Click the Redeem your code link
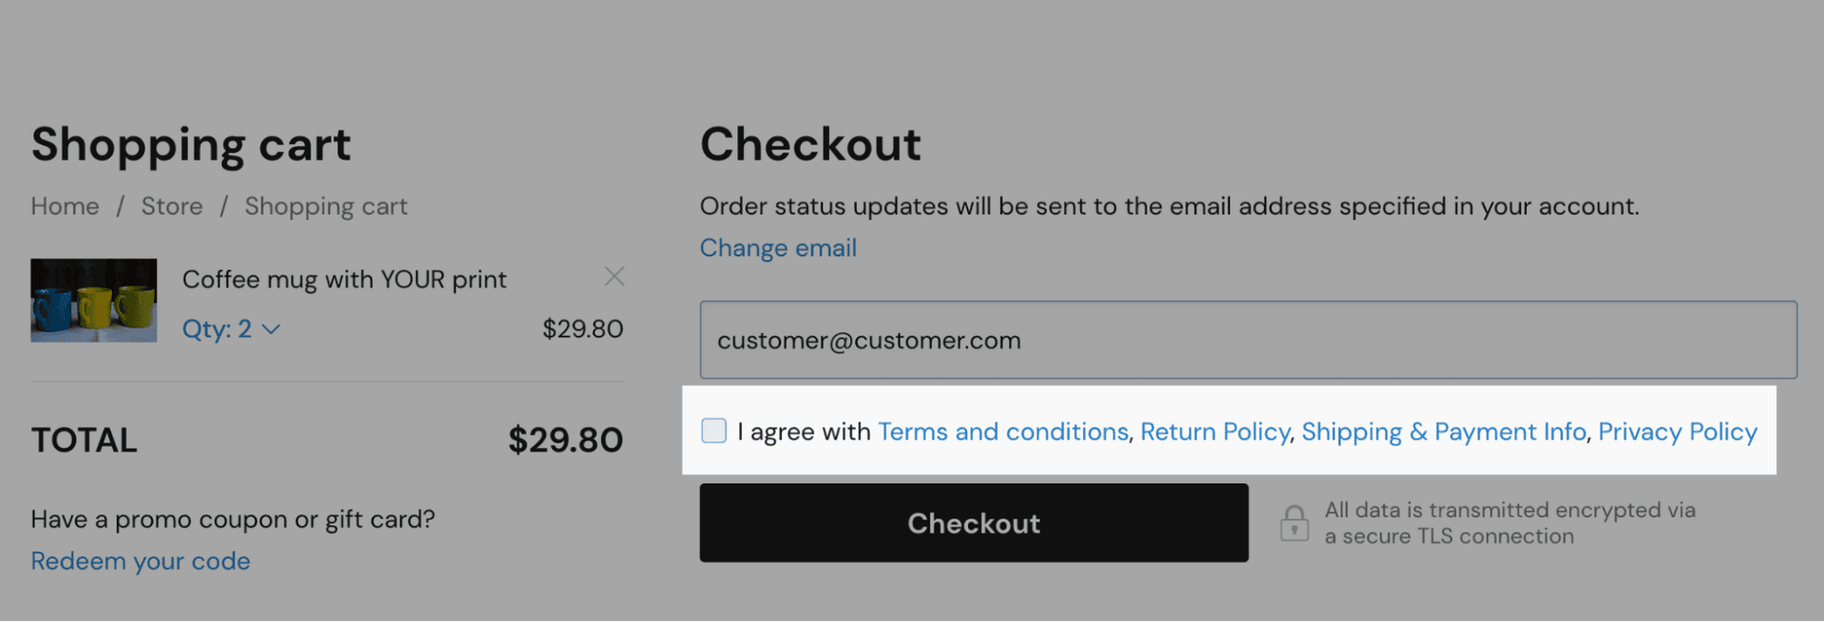Screen dimensions: 1824x622 coord(141,561)
